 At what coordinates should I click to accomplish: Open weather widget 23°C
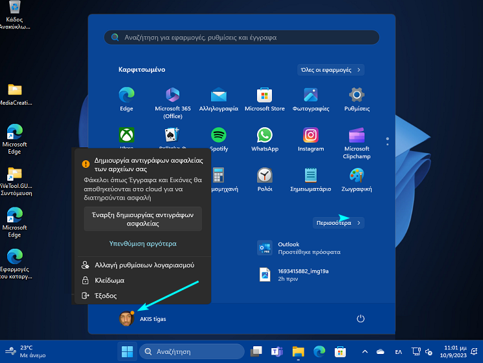point(25,351)
